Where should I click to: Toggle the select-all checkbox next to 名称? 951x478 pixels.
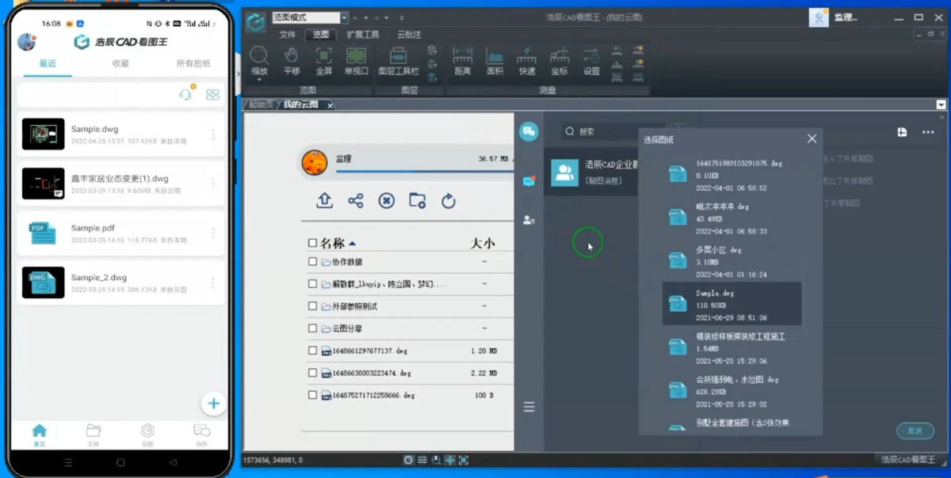[x=312, y=244]
